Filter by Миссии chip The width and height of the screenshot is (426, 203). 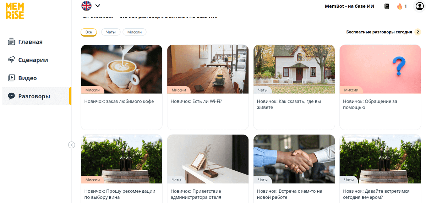[135, 32]
